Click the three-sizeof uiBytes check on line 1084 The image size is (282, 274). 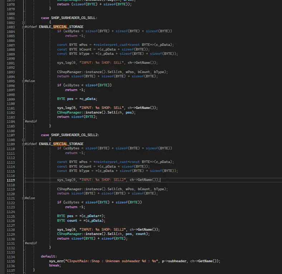pos(115,31)
